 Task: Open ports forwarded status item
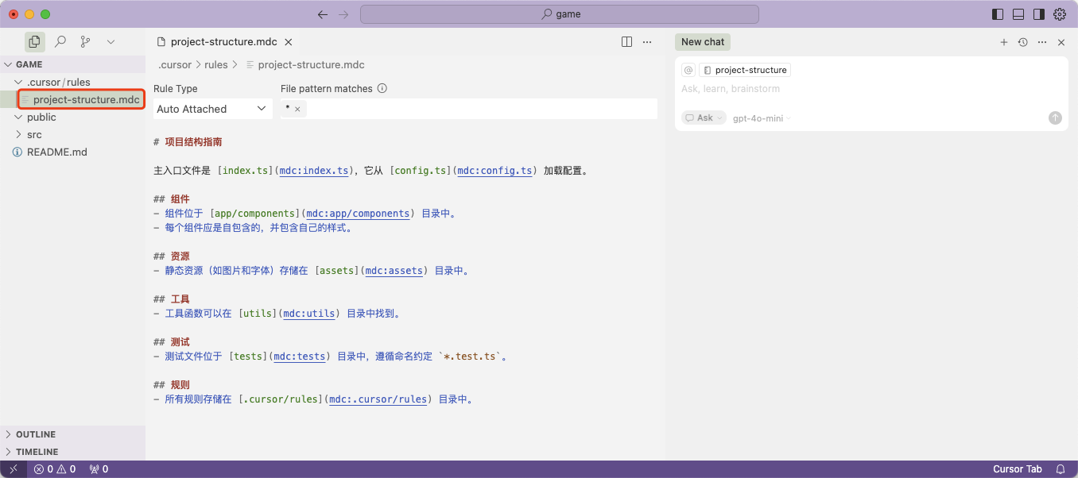tap(99, 469)
